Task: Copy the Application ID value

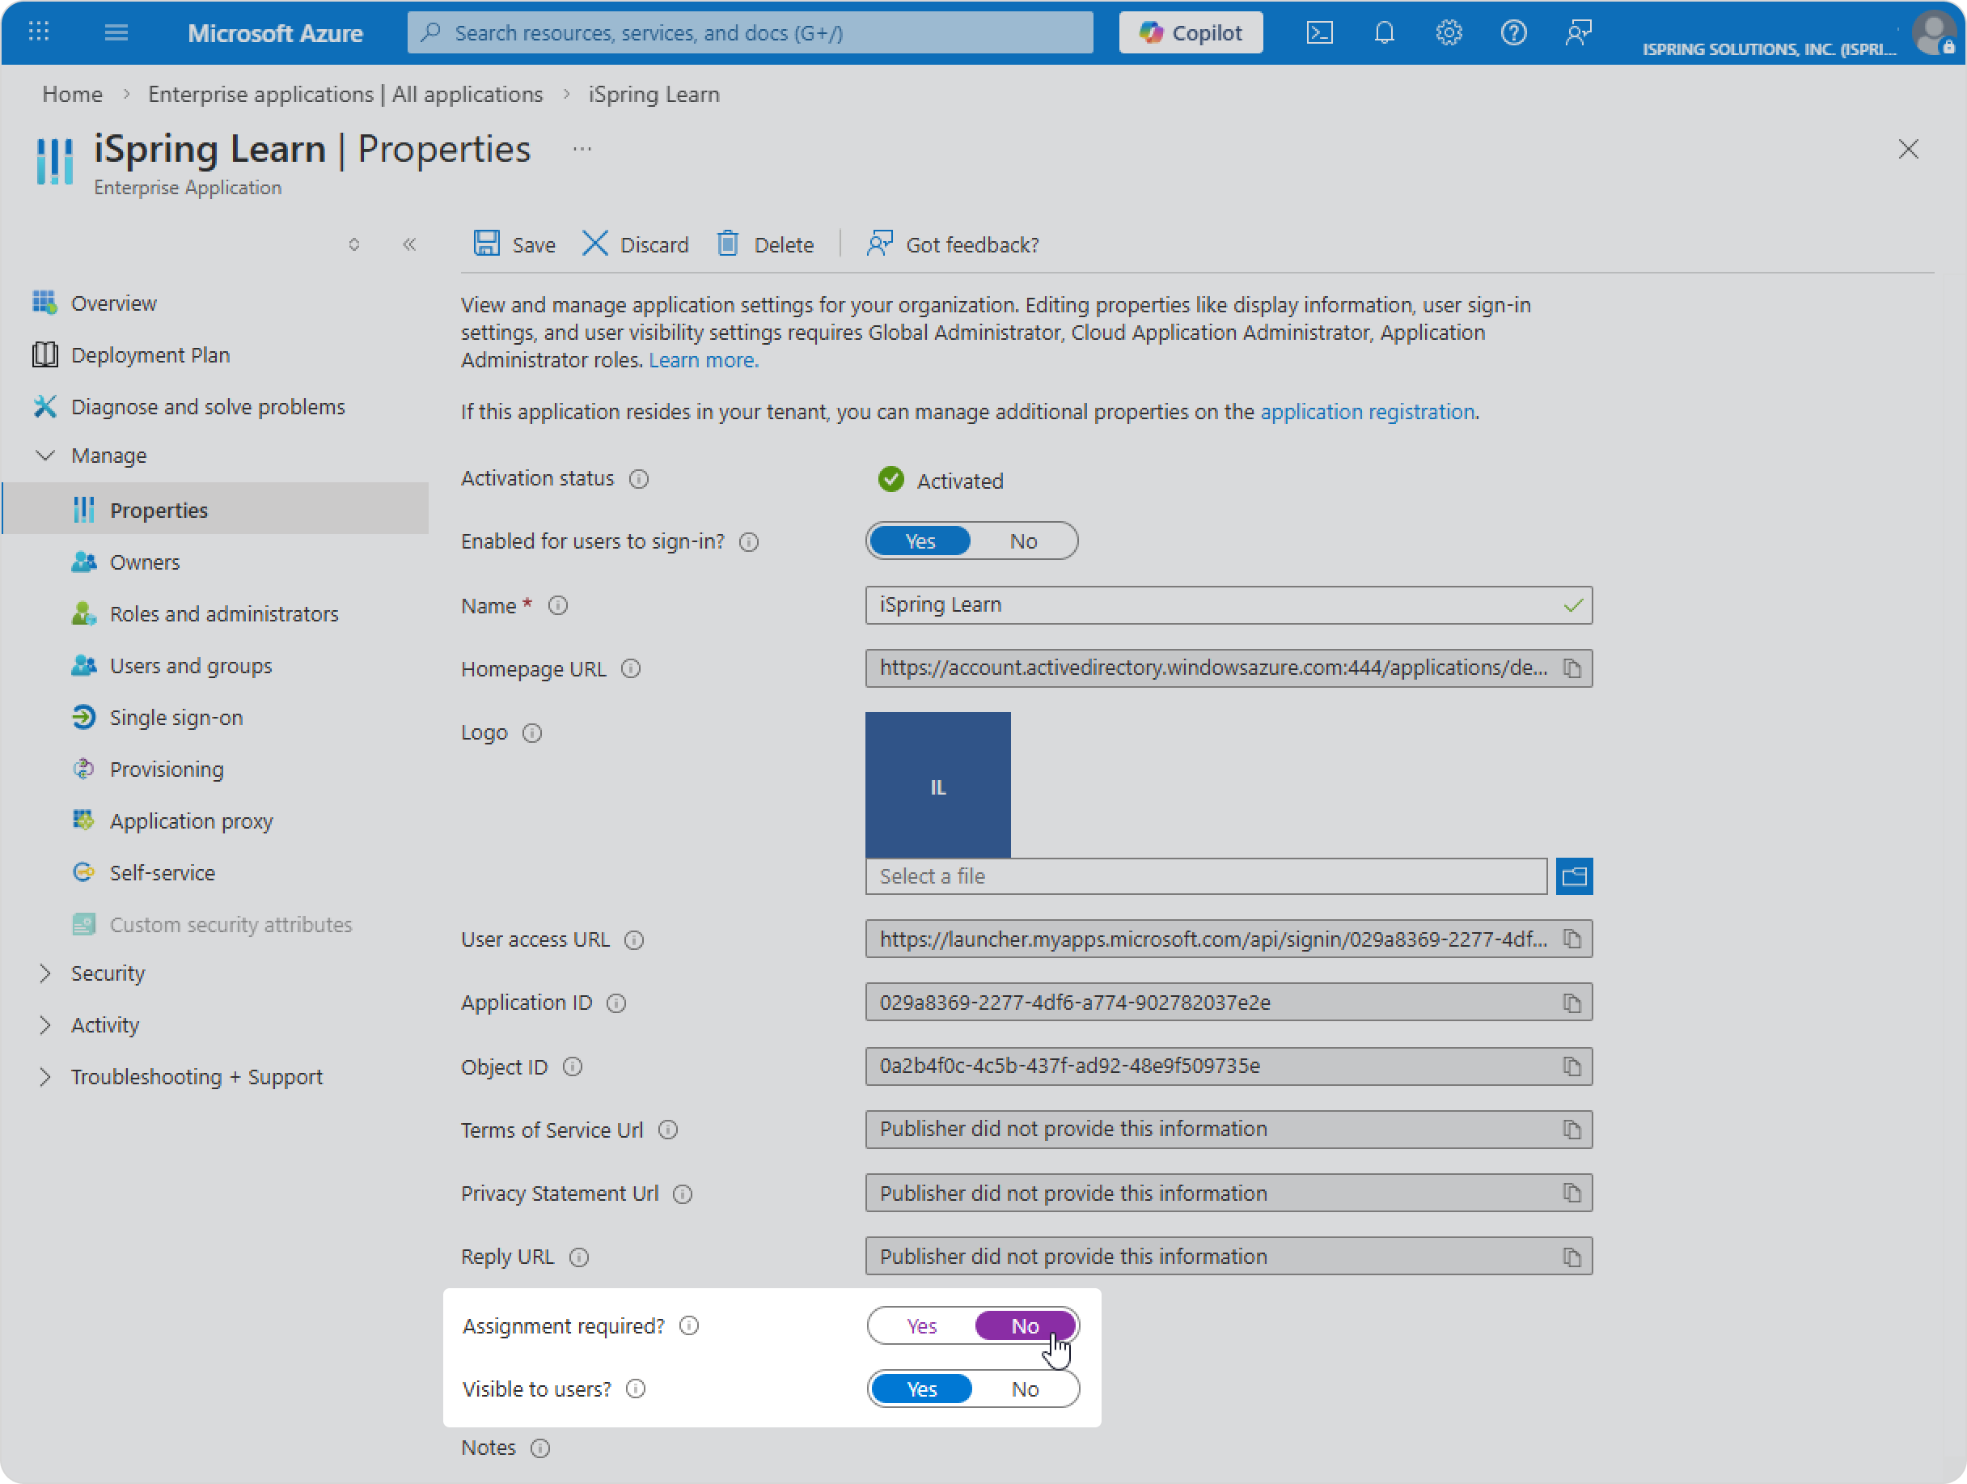Action: tap(1571, 1003)
